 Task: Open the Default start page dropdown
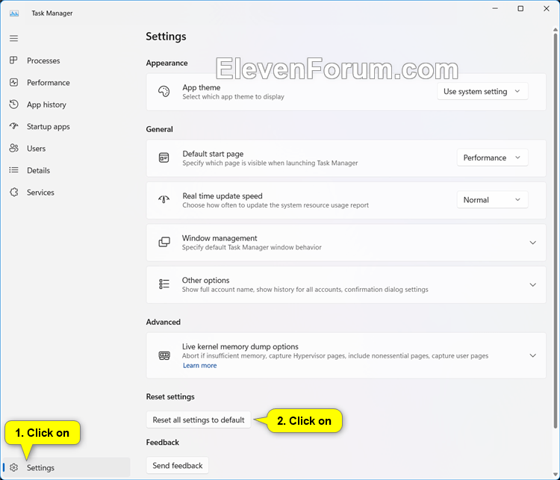pyautogui.click(x=493, y=158)
